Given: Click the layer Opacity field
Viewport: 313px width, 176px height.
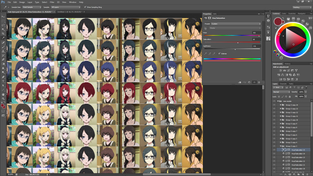Looking at the screenshot, I should [301, 92].
